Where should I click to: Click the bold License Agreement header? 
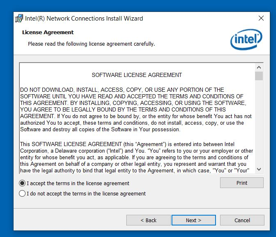coord(48,33)
